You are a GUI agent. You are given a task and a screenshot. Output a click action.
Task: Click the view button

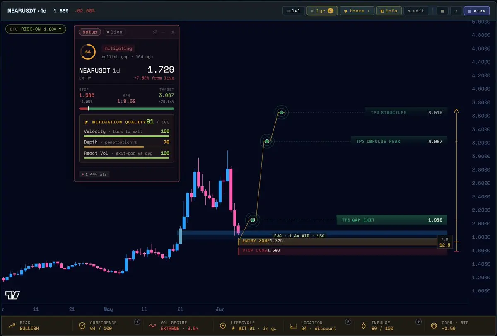tap(476, 11)
